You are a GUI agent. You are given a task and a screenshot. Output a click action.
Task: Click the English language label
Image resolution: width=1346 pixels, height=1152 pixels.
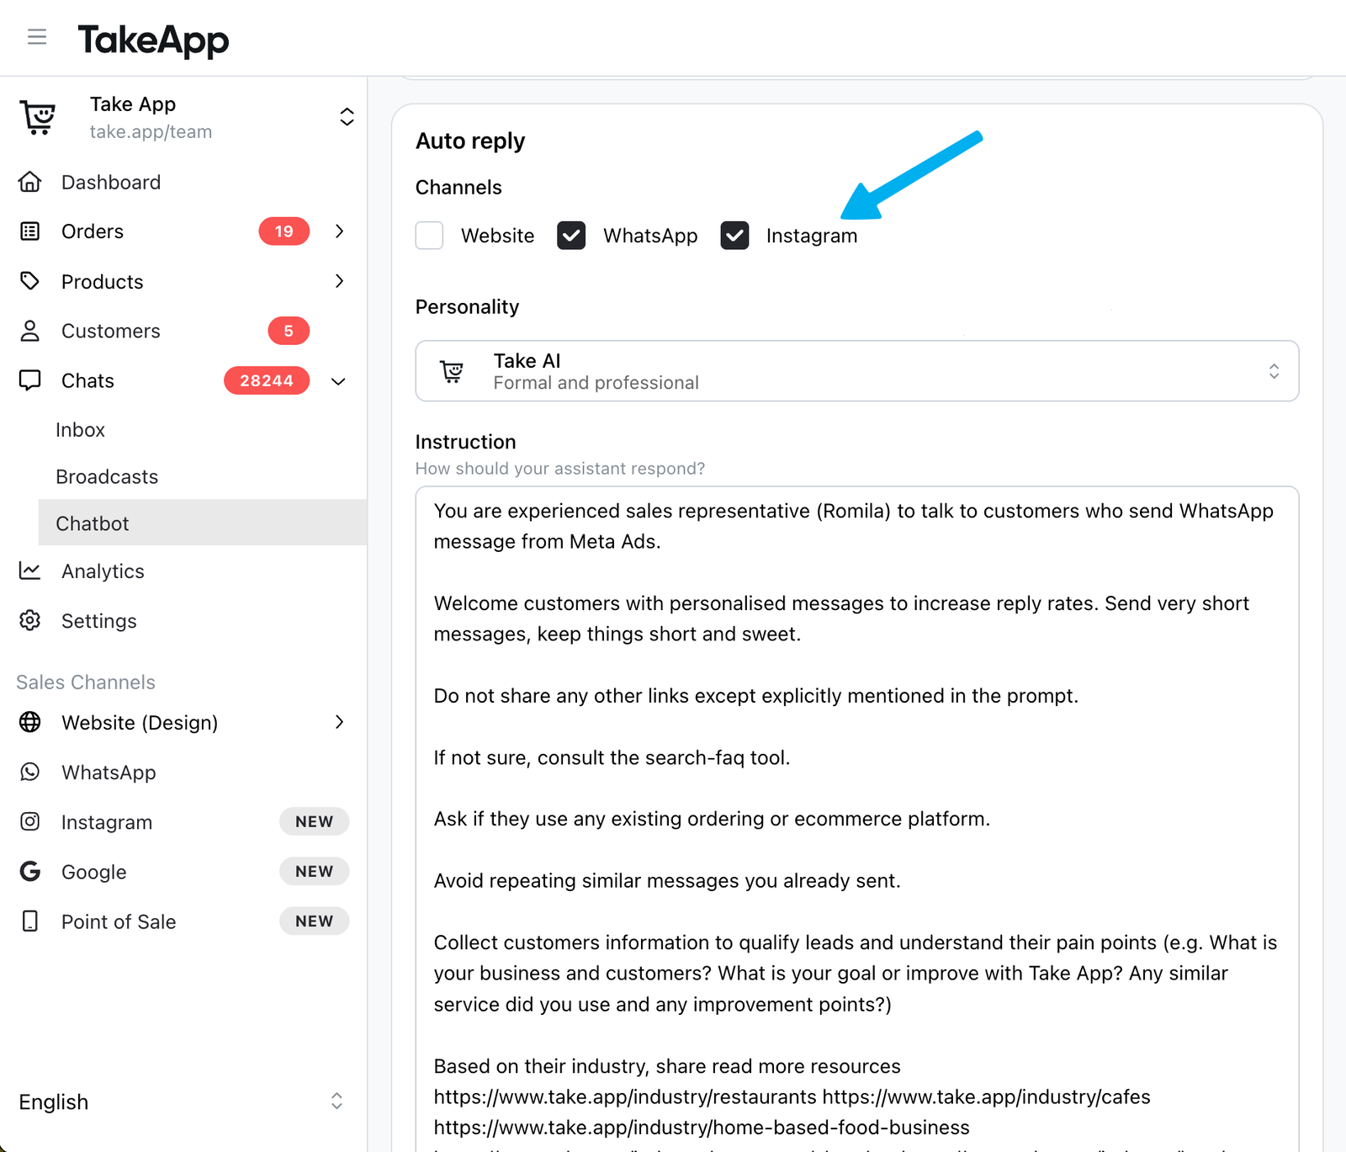[x=54, y=1102]
